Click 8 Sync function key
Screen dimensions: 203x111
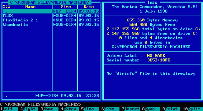click(151, 109)
